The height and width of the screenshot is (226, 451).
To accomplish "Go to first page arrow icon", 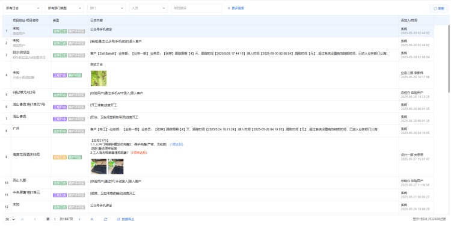I will pos(22,219).
